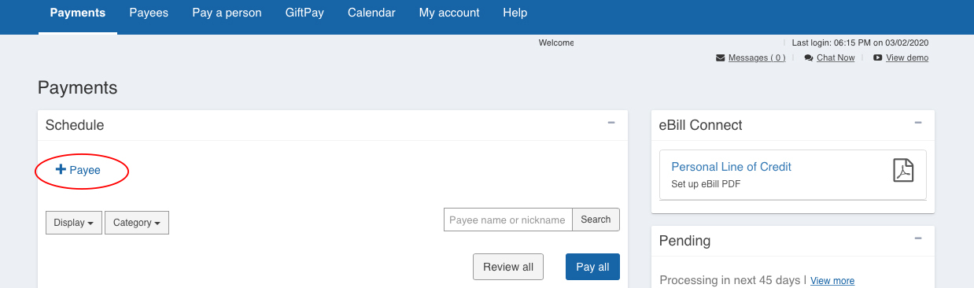
Task: Collapse the Pending panel
Action: pos(918,238)
